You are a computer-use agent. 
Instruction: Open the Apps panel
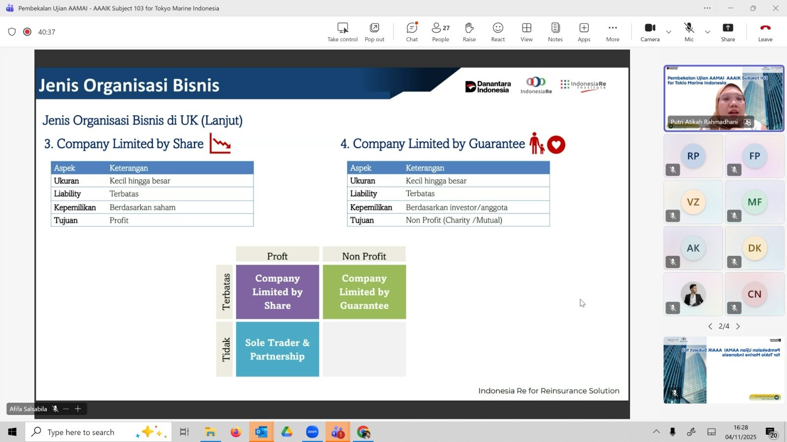[x=584, y=32]
